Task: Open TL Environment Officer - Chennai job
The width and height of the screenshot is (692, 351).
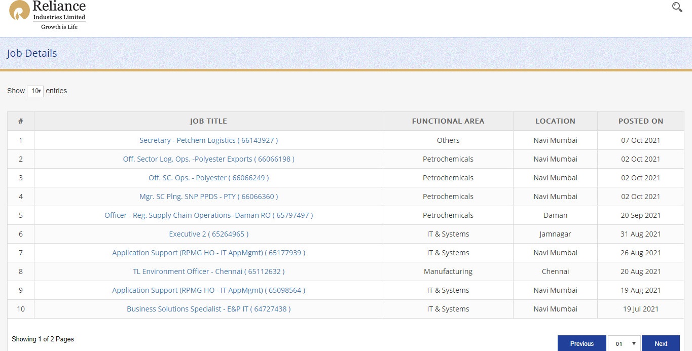Action: click(x=208, y=271)
